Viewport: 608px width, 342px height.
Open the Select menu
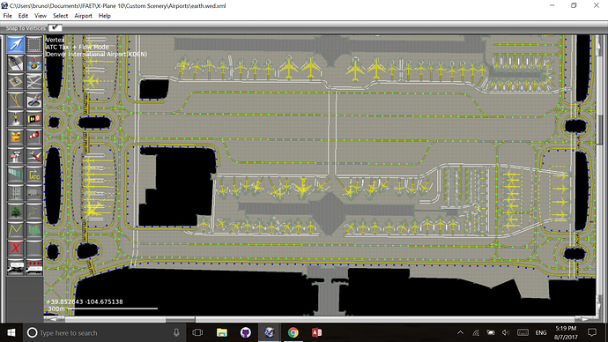pos(60,16)
